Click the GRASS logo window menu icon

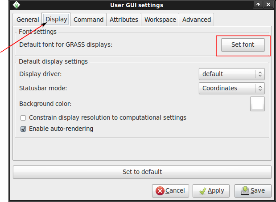point(16,5)
